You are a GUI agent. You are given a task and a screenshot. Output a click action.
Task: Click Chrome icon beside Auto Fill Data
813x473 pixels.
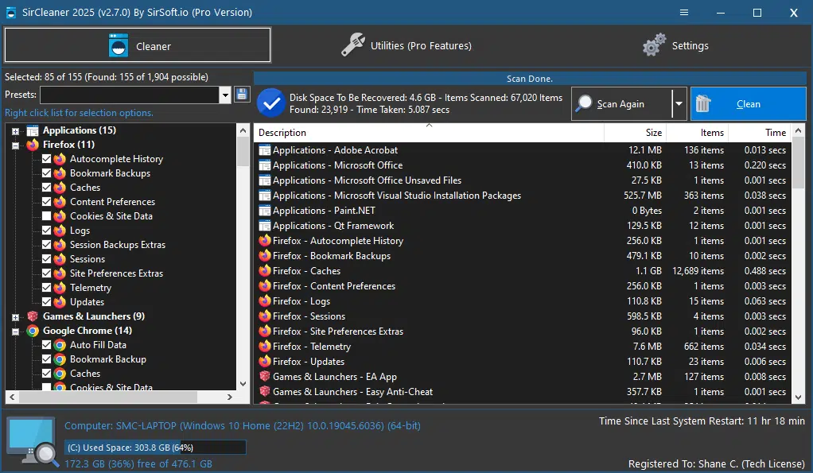[x=60, y=345]
